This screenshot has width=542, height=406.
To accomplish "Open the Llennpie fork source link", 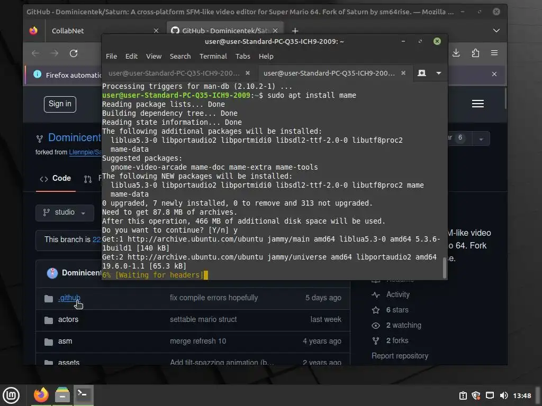I will point(85,152).
